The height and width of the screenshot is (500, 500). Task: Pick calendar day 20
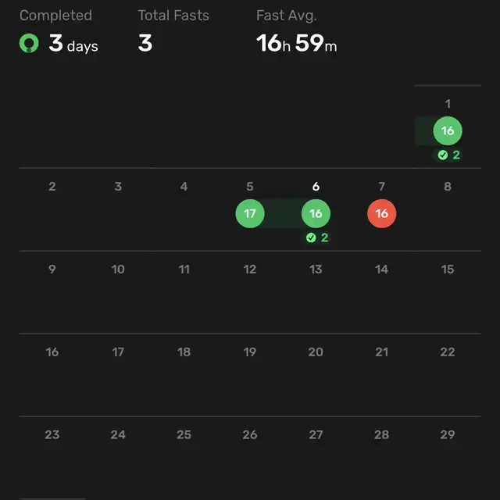point(316,352)
